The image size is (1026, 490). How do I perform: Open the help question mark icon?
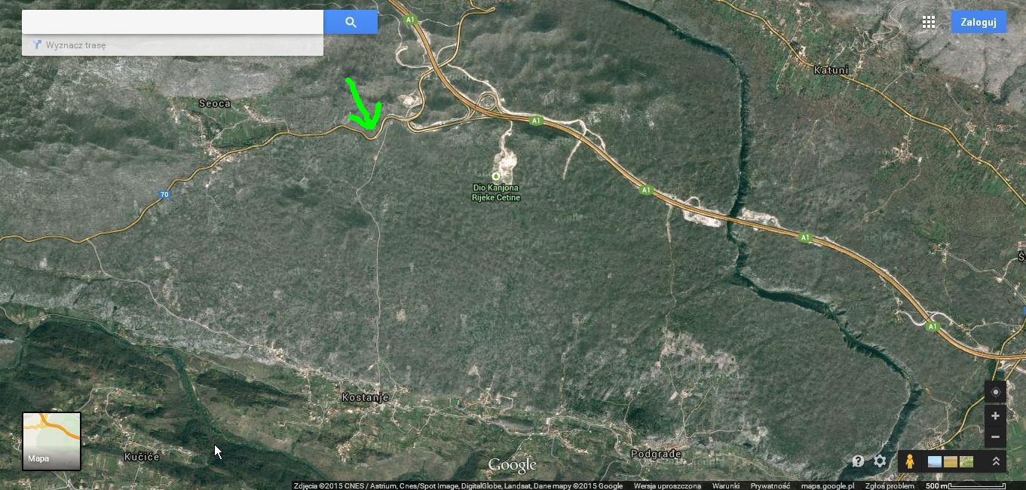(858, 461)
